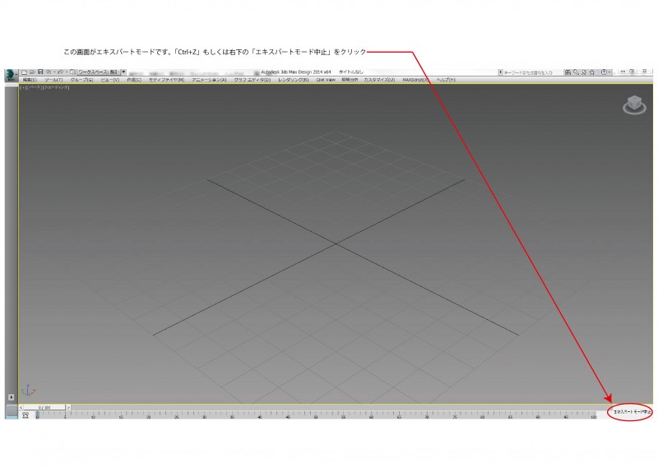Image resolution: width=658 pixels, height=468 pixels.
Task: Open the 編集(E) menu
Action: (29, 80)
